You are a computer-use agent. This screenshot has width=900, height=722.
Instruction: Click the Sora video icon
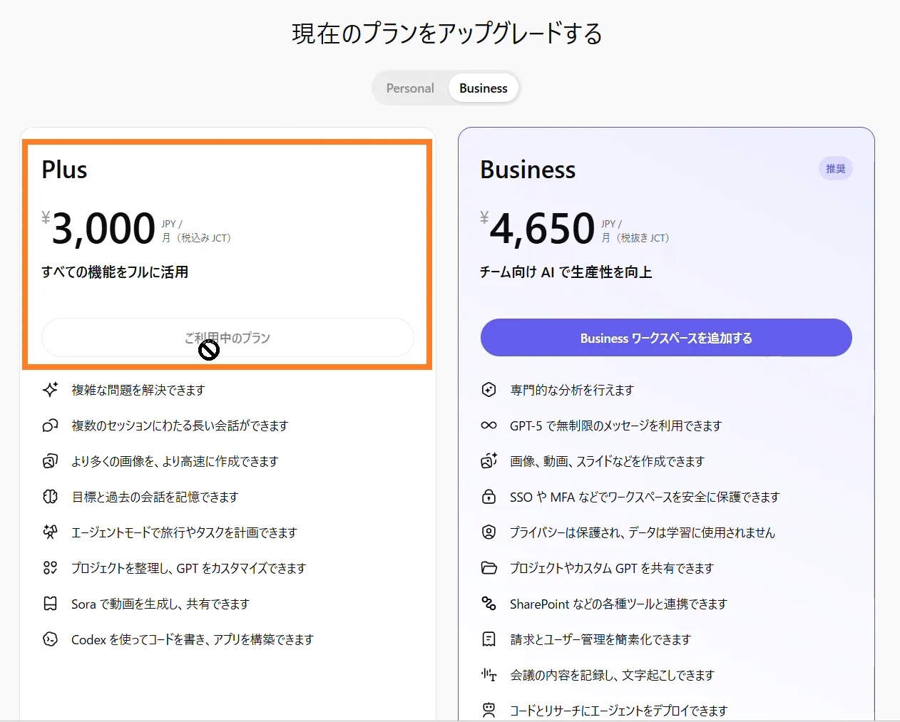click(50, 604)
